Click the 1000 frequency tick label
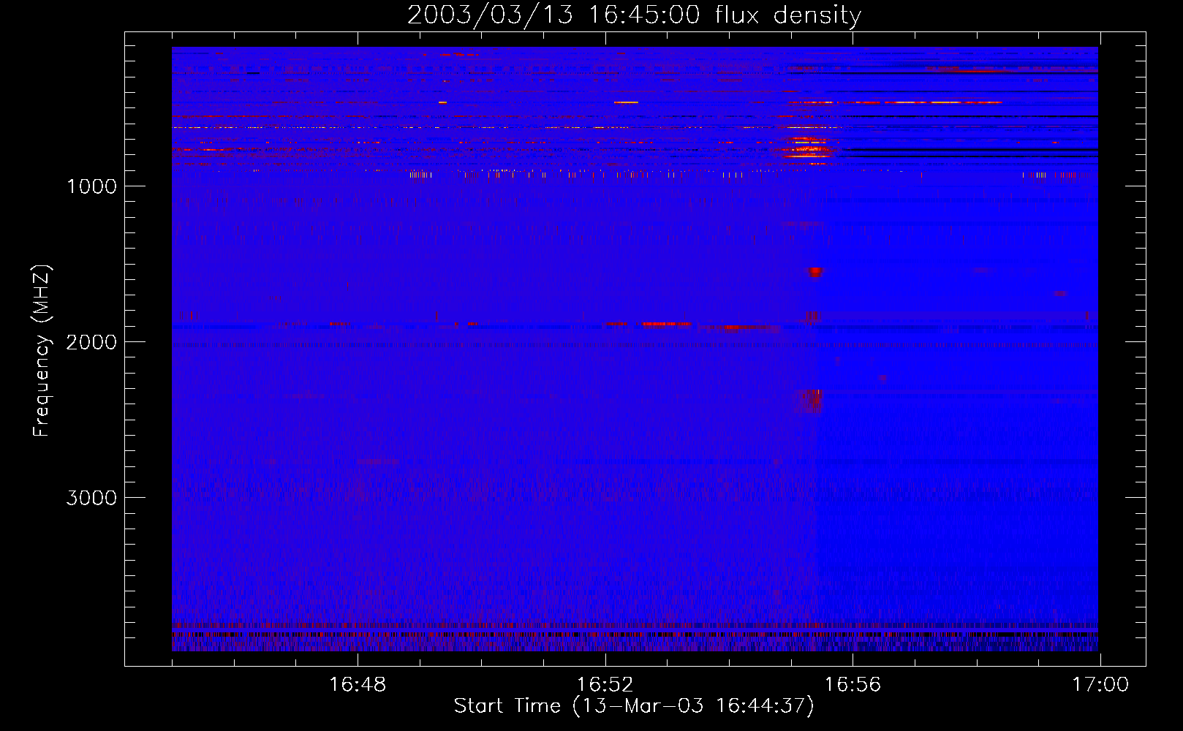Screen dimensions: 1183x731 click(91, 186)
